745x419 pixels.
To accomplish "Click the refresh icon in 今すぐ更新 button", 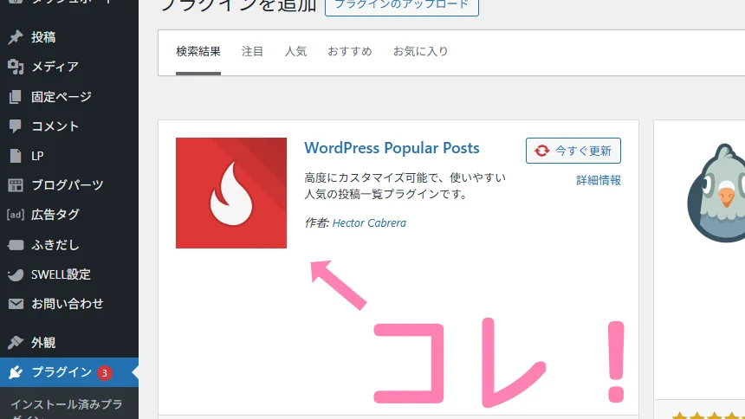I will (x=541, y=151).
